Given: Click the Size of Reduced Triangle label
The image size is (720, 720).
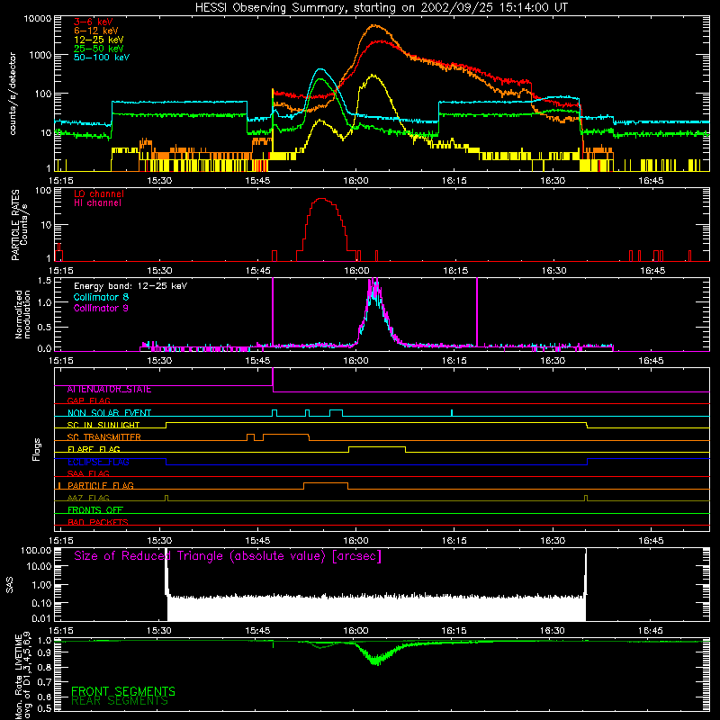Looking at the screenshot, I should 228,556.
